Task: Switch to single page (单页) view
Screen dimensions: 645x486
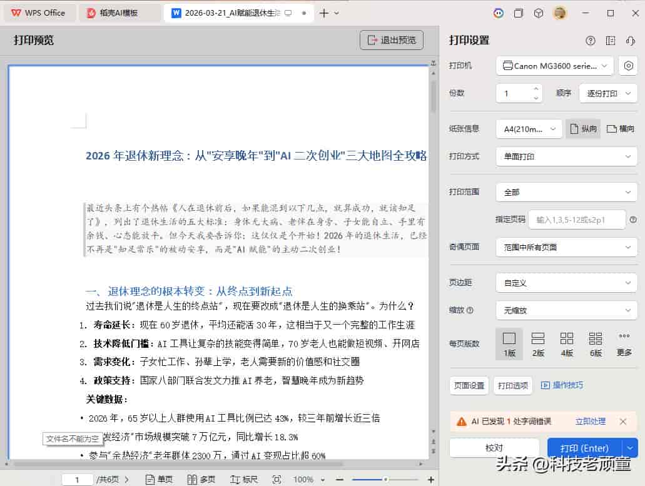Action: 159,479
